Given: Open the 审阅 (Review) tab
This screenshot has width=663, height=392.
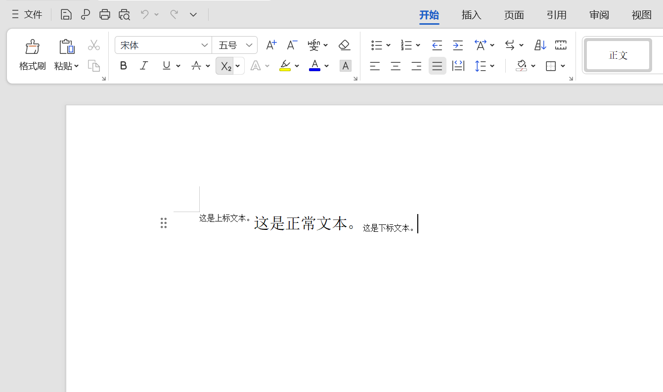Looking at the screenshot, I should pyautogui.click(x=599, y=15).
